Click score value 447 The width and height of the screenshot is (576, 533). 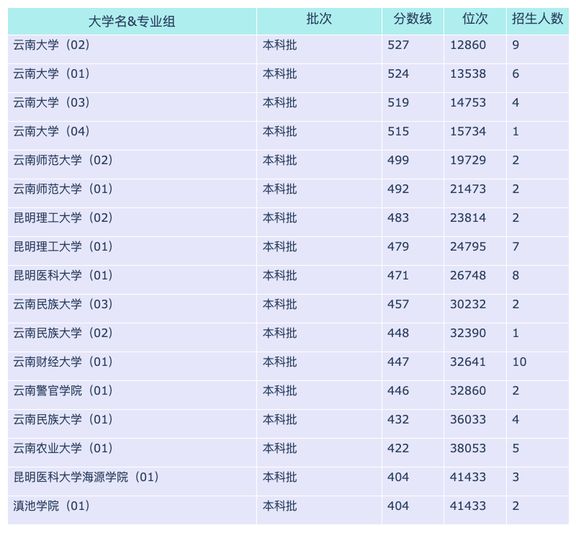coord(398,362)
